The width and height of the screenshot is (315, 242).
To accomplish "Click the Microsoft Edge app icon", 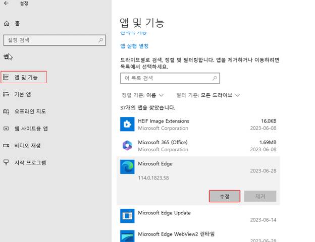I will 127,167.
